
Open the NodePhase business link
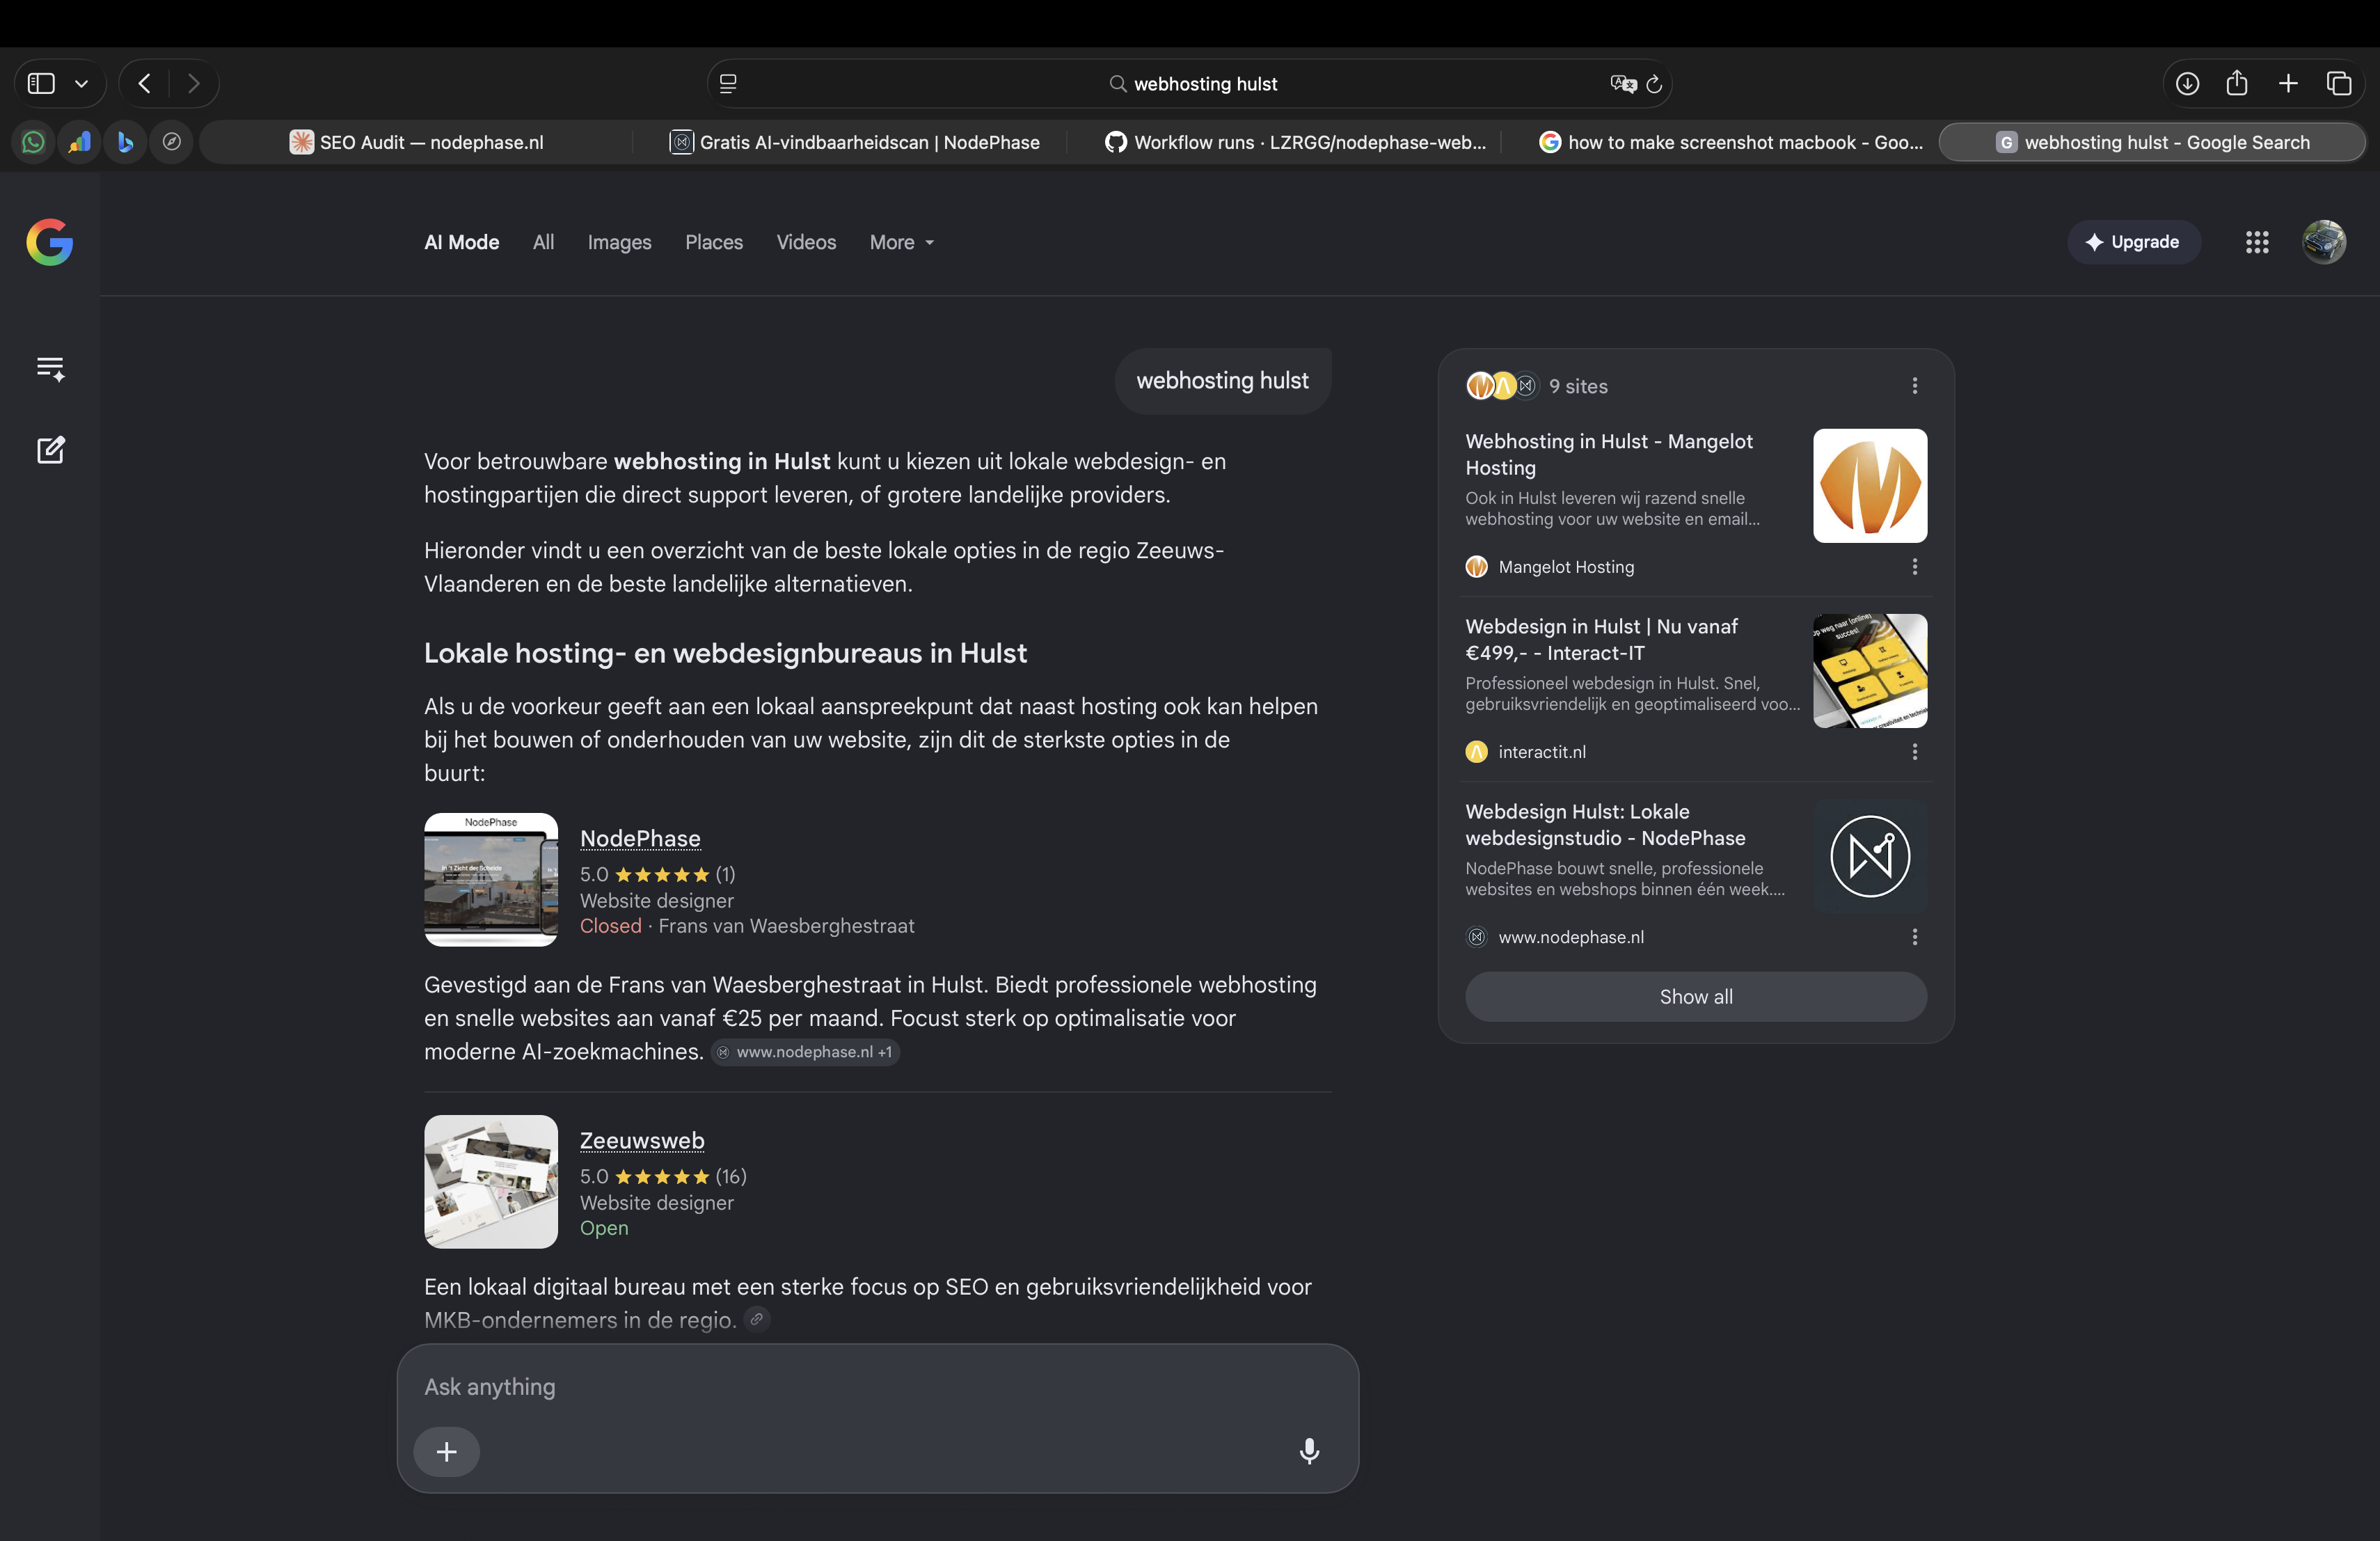(x=640, y=838)
